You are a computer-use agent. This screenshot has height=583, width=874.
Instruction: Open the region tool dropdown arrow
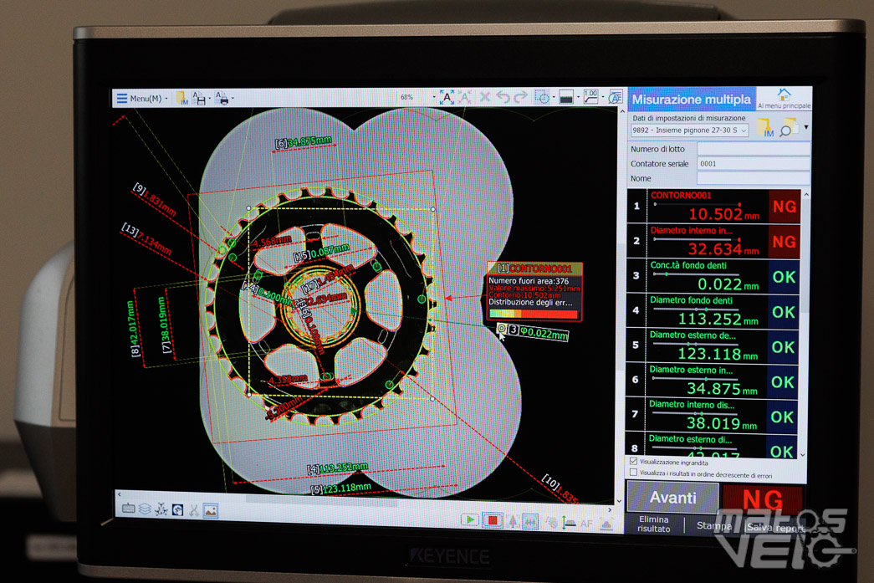[553, 98]
